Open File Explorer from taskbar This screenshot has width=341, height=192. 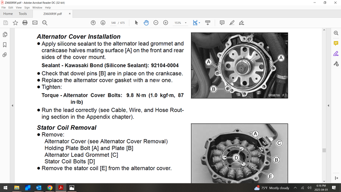pyautogui.click(x=17, y=188)
